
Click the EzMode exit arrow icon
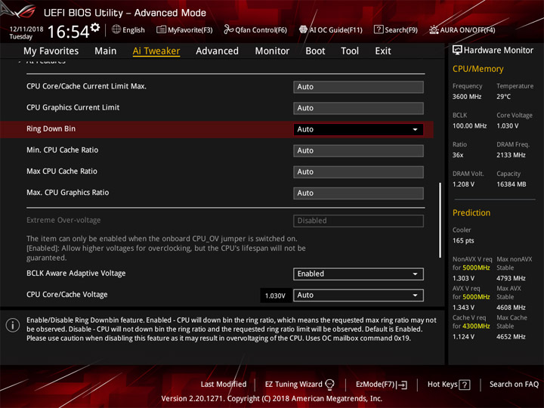(x=402, y=385)
